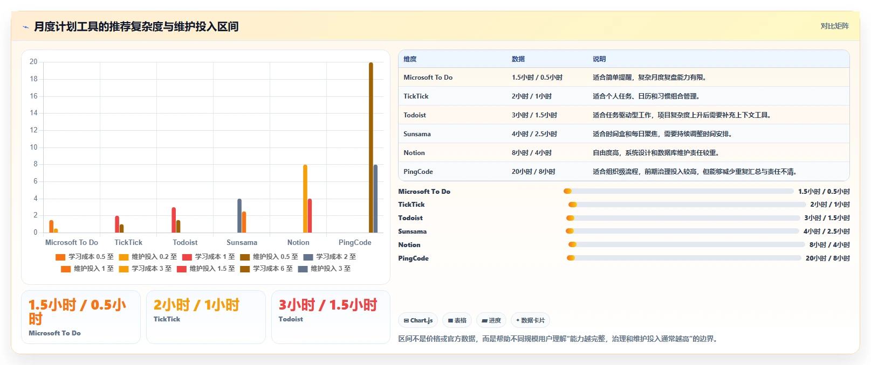Click y-axis tick value 20
871x365 pixels.
coord(33,62)
